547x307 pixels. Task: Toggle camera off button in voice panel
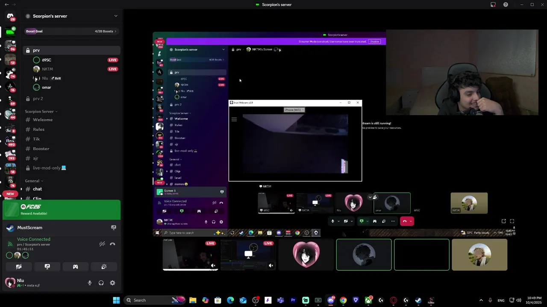pyautogui.click(x=19, y=266)
